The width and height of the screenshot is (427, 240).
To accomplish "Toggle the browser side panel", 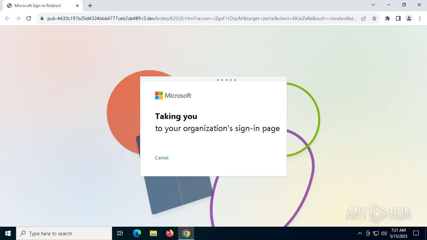I will click(x=398, y=18).
